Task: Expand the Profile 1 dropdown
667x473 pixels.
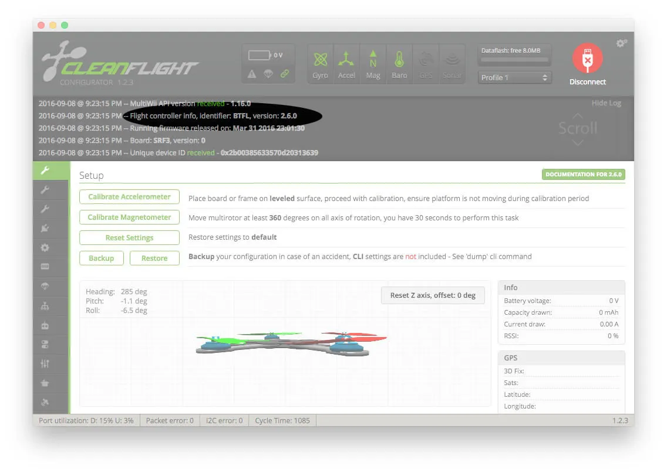Action: tap(514, 77)
